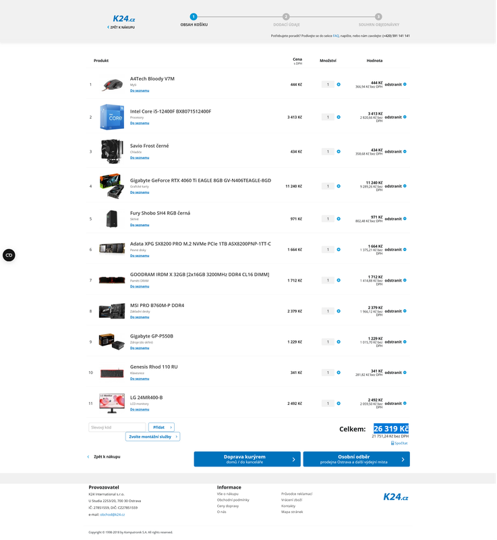
Task: Remove MSI PRO B760M-P DDR4 from cart
Action: [x=397, y=311]
